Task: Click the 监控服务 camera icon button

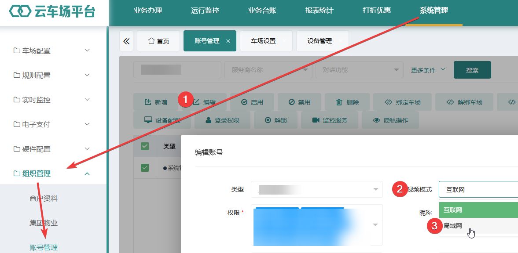Action: (329, 120)
